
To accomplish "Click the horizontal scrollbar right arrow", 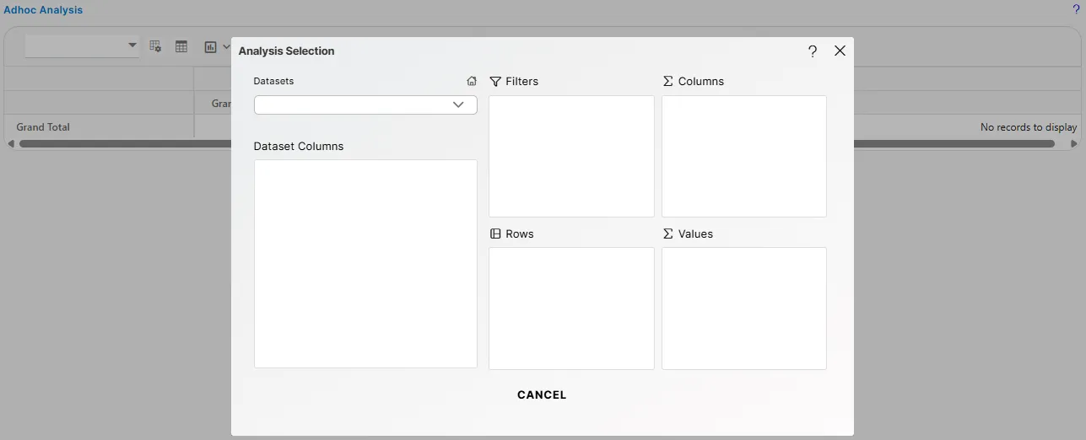I will click(1074, 144).
